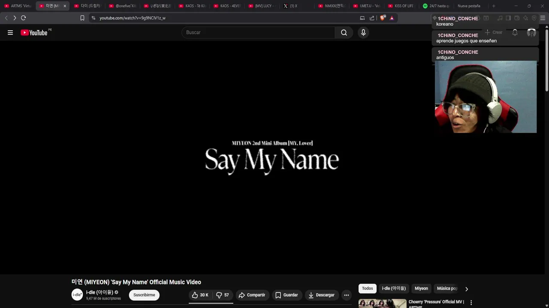This screenshot has height=308, width=549.
Task: Like the video with thumbs up
Action: (x=200, y=295)
